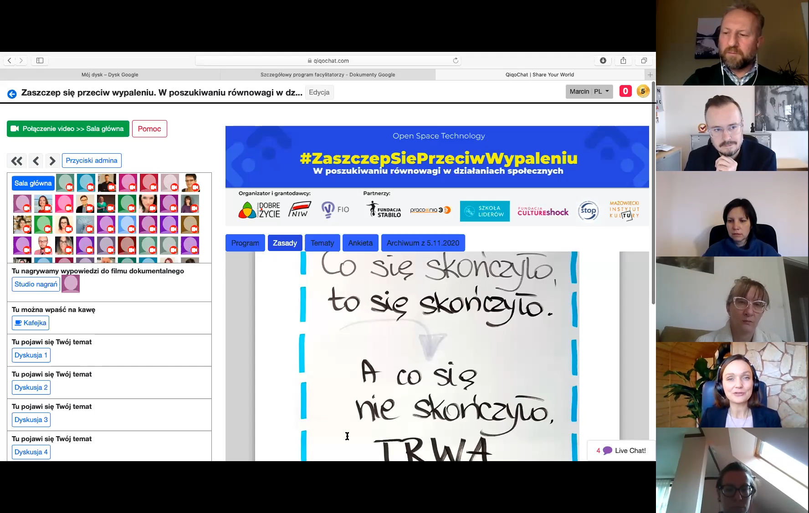Click Połączenie video Sala główna button
The image size is (809, 513).
(x=68, y=129)
